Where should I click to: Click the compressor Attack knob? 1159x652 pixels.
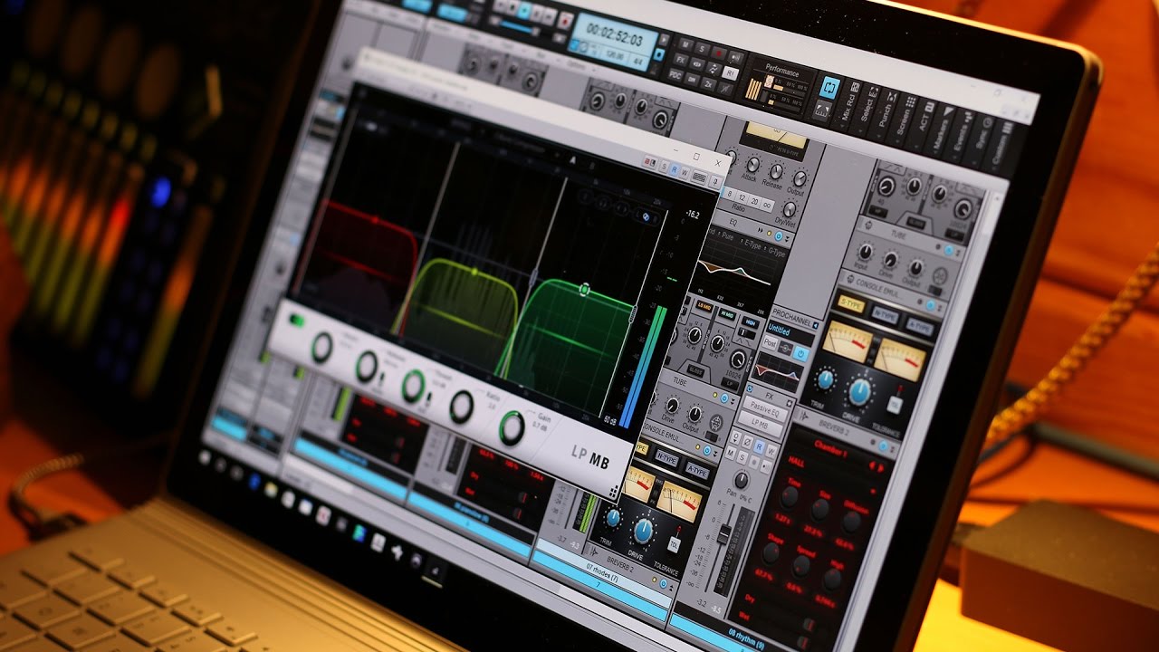[x=752, y=163]
